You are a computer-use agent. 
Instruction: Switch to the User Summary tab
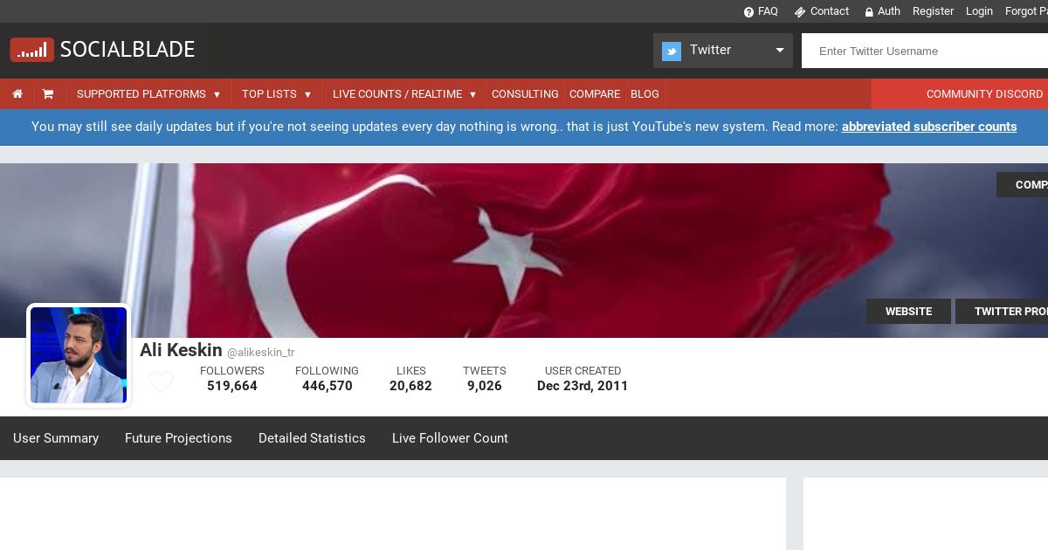(x=56, y=438)
